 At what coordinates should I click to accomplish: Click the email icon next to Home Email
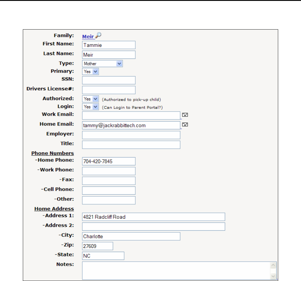pyautogui.click(x=185, y=125)
